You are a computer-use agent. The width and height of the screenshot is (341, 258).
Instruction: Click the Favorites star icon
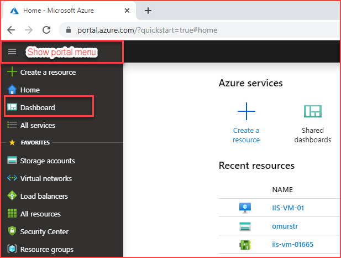tap(12, 142)
